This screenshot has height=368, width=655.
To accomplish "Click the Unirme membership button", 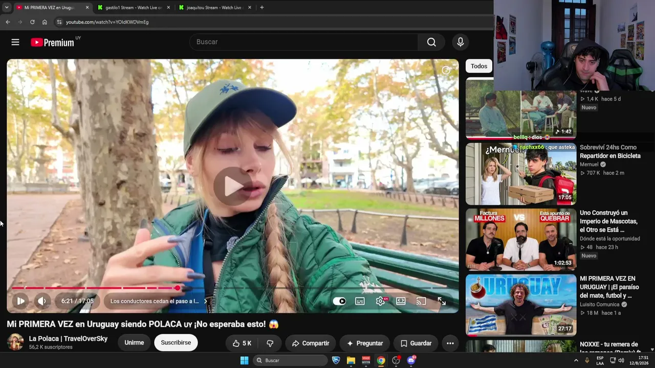I will coord(134,342).
